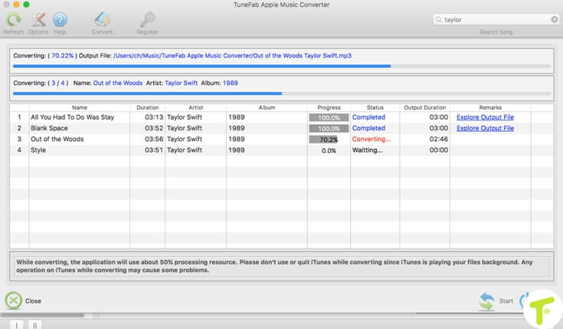Click the overall conversion progress bar
Image resolution: width=563 pixels, height=329 pixels.
tap(281, 94)
